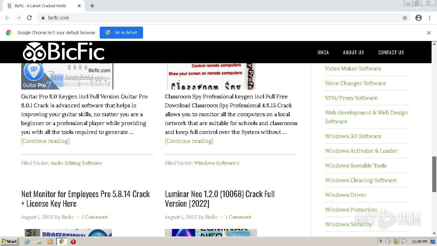
Task: Open Windows Bootable Tools category
Action: pyautogui.click(x=356, y=165)
